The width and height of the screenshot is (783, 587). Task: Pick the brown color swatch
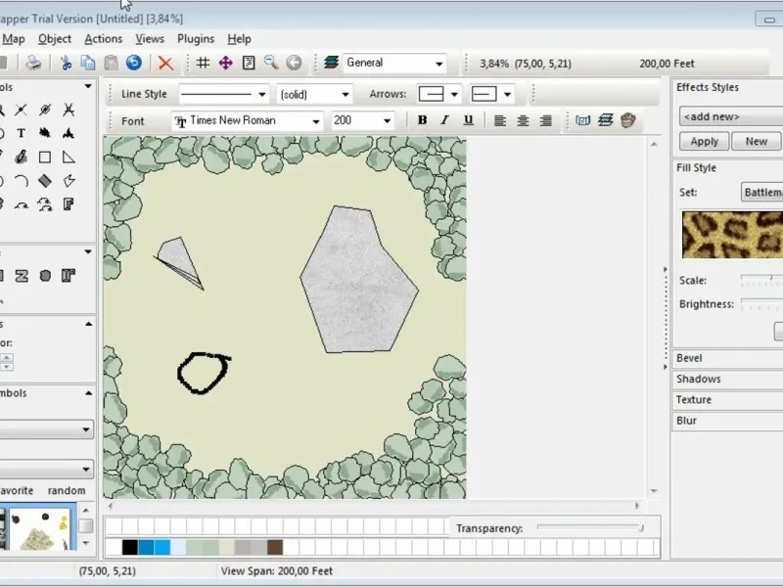click(x=275, y=547)
